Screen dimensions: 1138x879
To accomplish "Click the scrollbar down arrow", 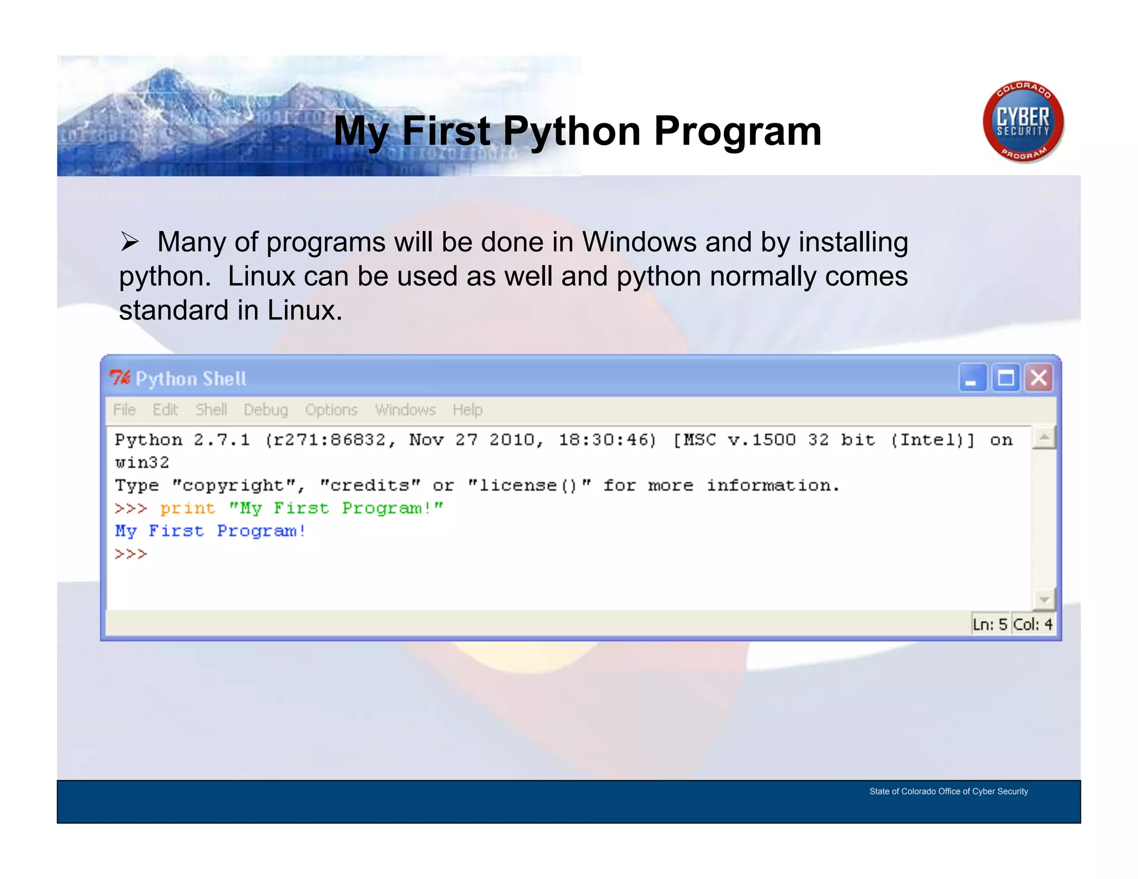I will 1044,600.
